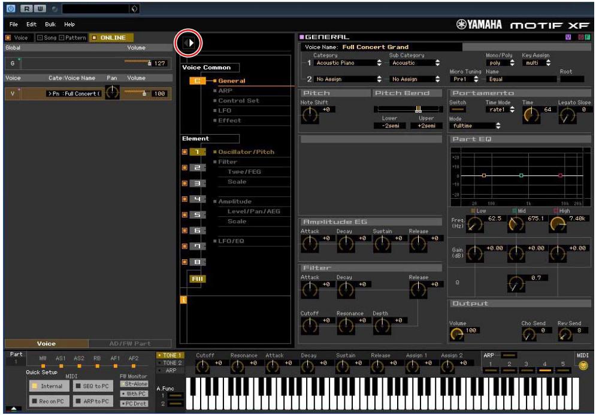Select element number 1 button
The width and height of the screenshot is (596, 415).
[x=197, y=152]
